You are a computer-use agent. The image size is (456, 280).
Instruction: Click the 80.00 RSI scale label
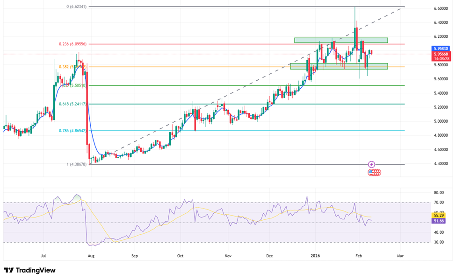[439, 193]
